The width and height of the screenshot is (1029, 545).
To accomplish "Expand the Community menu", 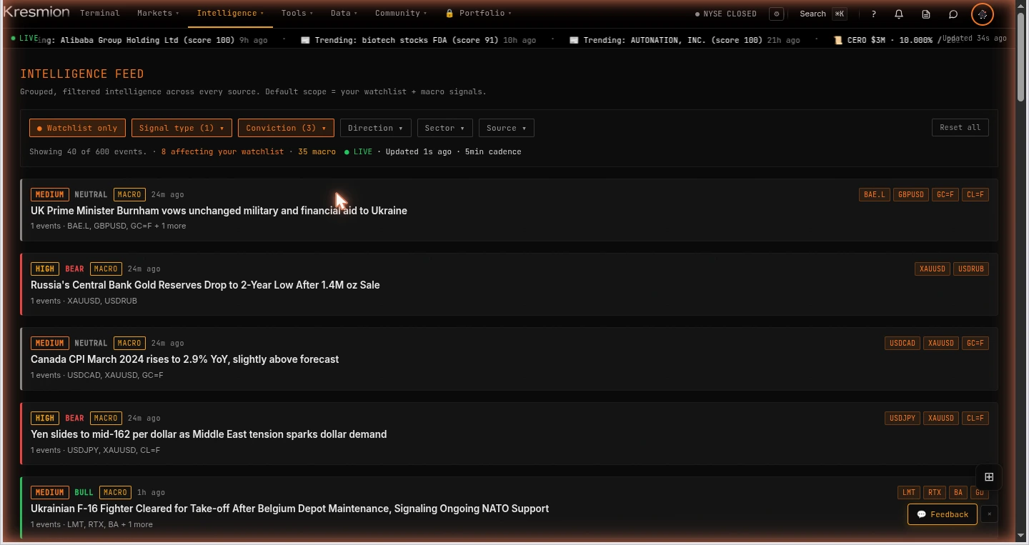I will [400, 13].
